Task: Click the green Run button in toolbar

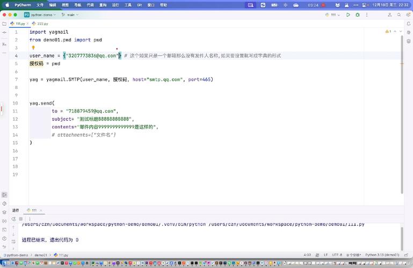Action: [x=348, y=15]
